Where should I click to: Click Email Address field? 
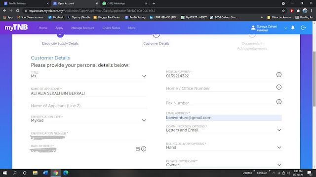coord(224,118)
